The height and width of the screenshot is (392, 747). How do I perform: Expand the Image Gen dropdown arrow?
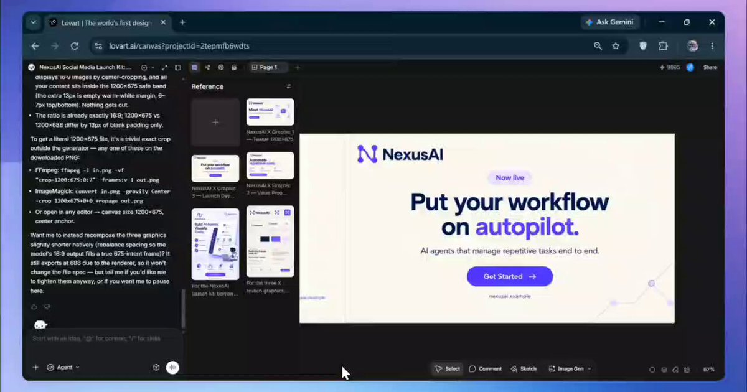pyautogui.click(x=590, y=369)
